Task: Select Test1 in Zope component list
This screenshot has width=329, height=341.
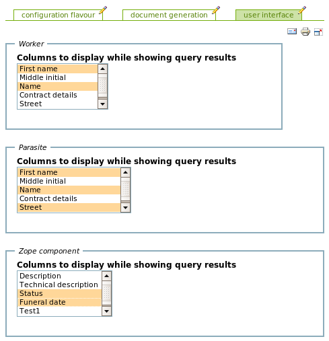Action: tap(60, 311)
